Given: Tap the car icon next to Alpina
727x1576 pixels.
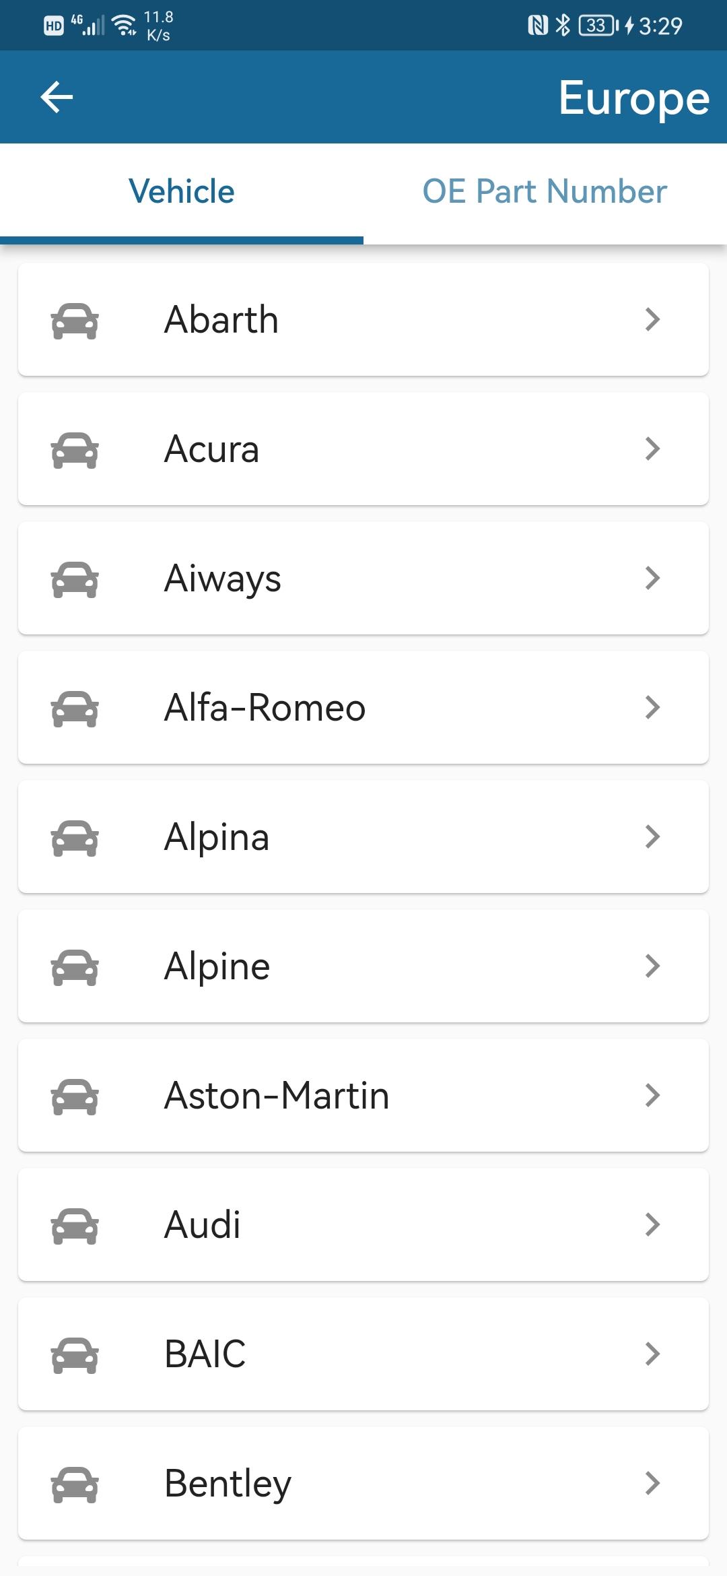Looking at the screenshot, I should pyautogui.click(x=75, y=837).
